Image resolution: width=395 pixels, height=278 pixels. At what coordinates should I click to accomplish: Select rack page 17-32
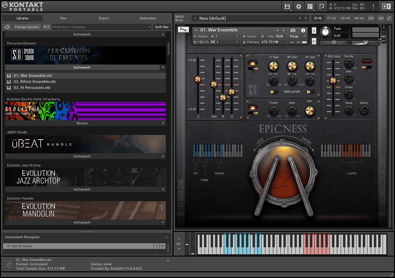point(331,18)
